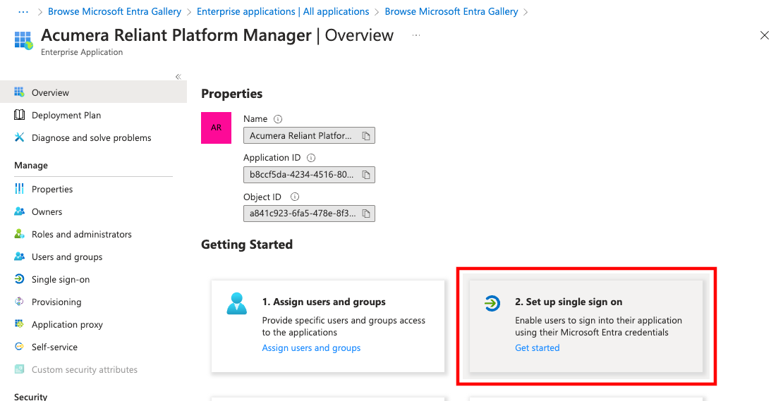Click the pink AR application logo tile
Viewport: 783px width, 401px height.
coord(217,128)
